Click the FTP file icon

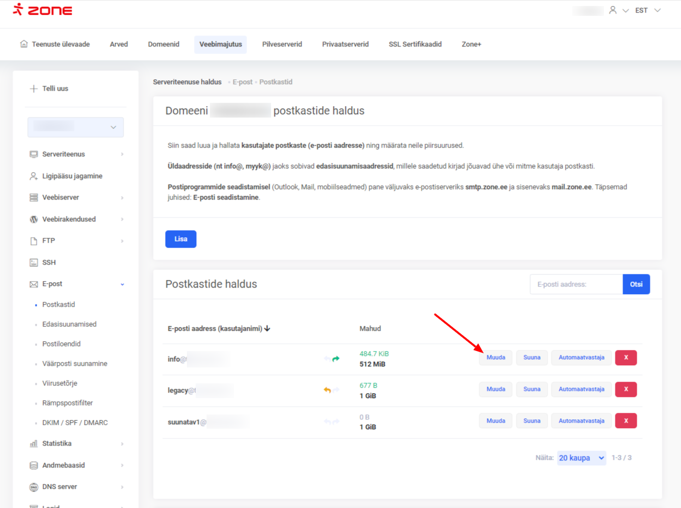(34, 241)
